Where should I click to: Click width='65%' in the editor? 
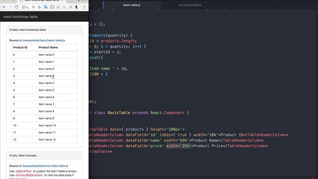[x=176, y=140]
